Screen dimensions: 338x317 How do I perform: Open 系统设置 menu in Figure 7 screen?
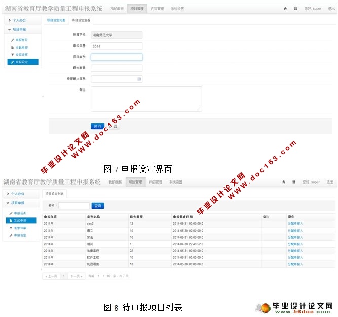[x=178, y=9]
